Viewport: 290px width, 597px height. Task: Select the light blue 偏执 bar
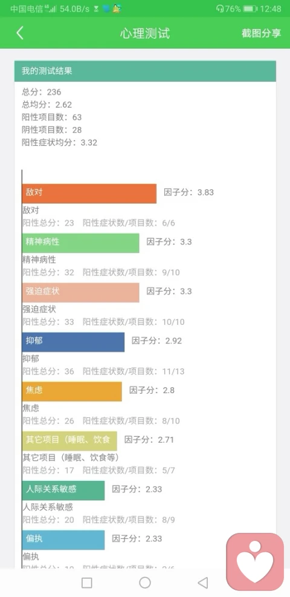pos(63,540)
